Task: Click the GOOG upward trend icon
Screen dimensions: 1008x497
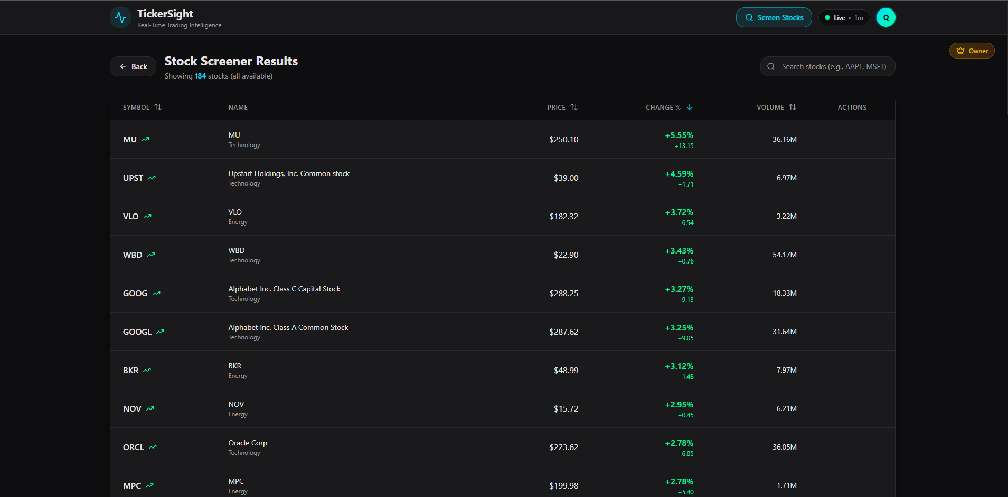Action: coord(156,293)
